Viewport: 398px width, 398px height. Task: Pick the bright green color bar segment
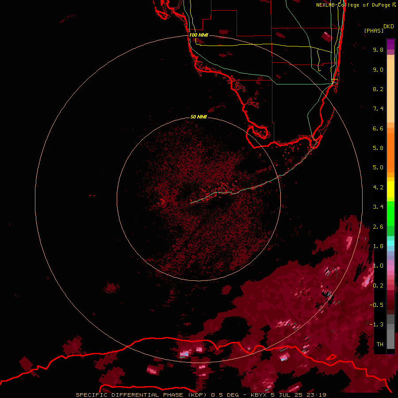pyautogui.click(x=390, y=214)
